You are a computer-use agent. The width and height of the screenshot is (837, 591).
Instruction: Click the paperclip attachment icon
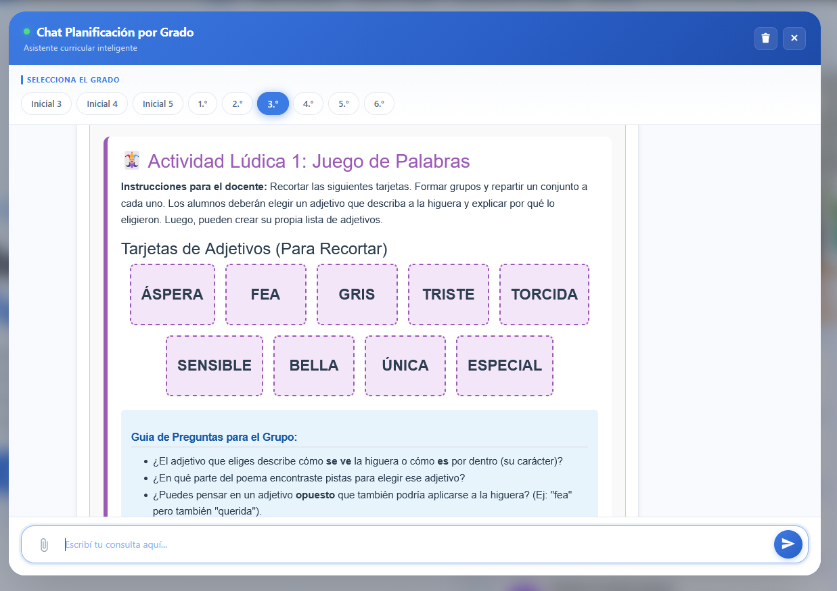[x=43, y=544]
